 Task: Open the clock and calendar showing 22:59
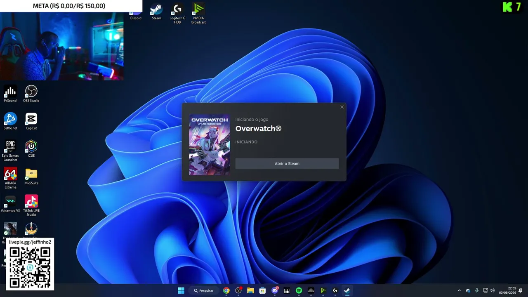[507, 290]
